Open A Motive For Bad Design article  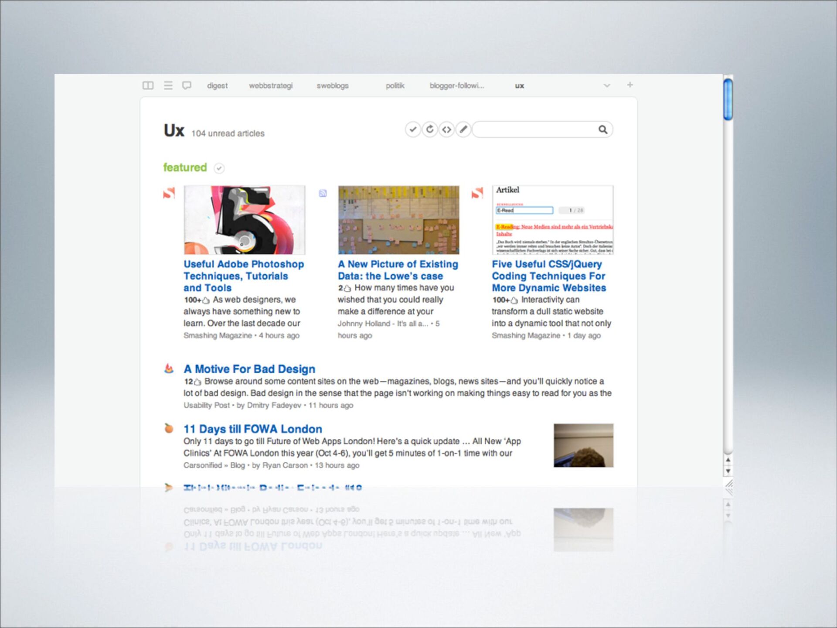tap(249, 369)
